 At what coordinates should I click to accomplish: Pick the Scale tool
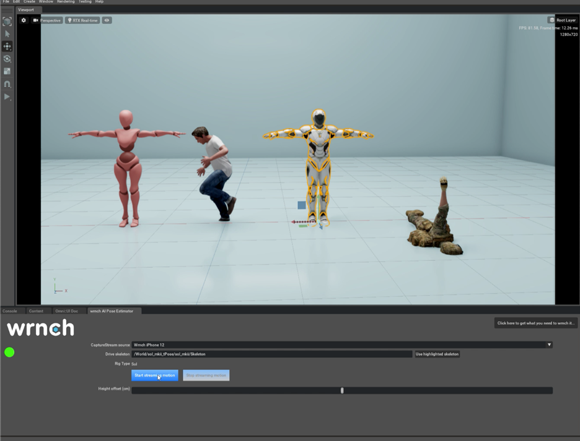(x=7, y=71)
